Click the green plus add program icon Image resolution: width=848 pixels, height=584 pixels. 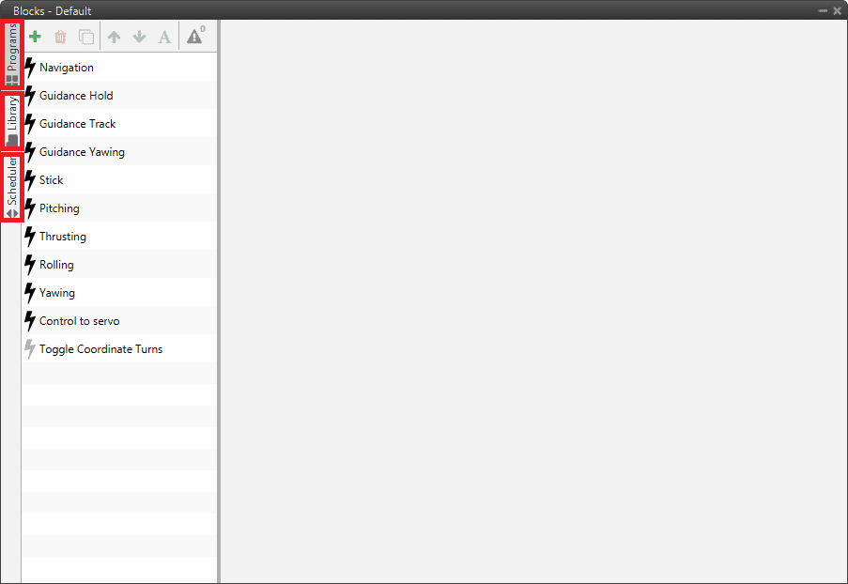coord(35,37)
